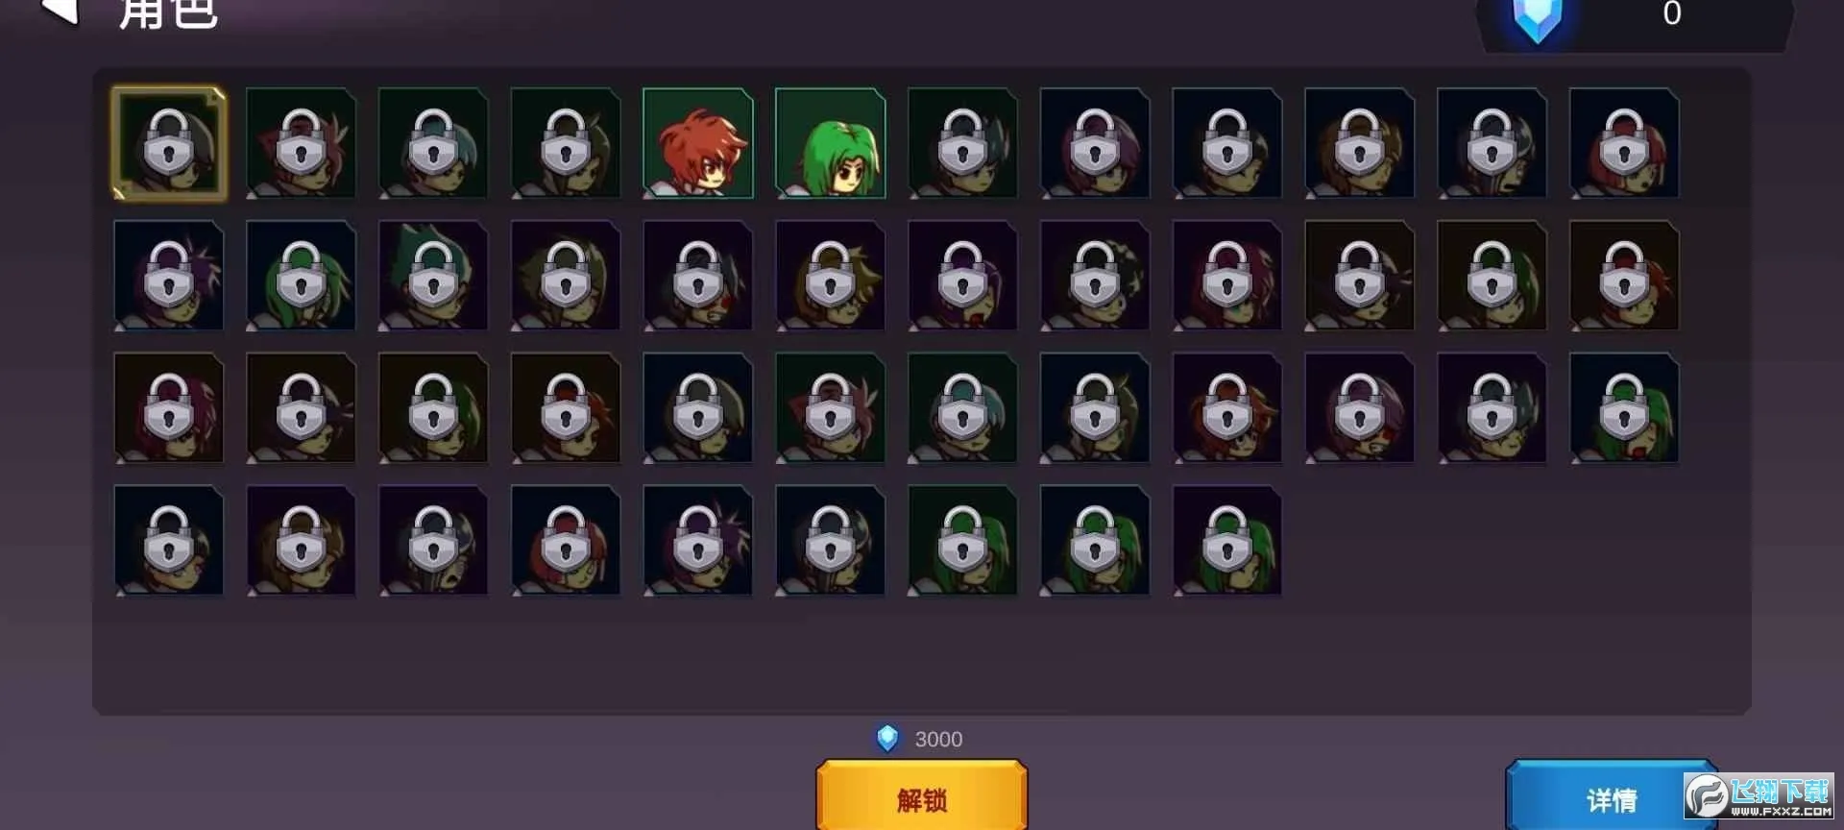Click the small gem icon beside 3000 price
This screenshot has width=1844, height=830.
pos(887,738)
